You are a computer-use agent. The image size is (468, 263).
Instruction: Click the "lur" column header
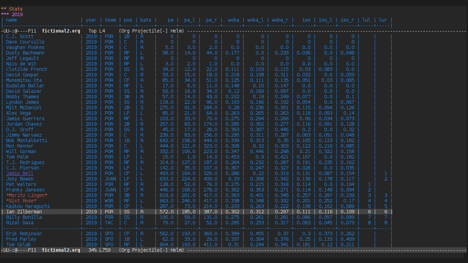click(383, 20)
